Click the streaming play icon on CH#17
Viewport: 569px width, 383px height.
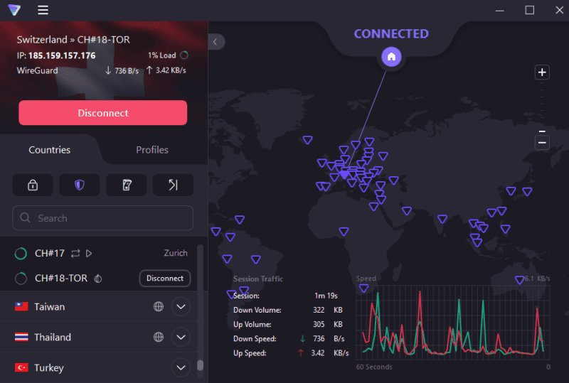click(89, 253)
